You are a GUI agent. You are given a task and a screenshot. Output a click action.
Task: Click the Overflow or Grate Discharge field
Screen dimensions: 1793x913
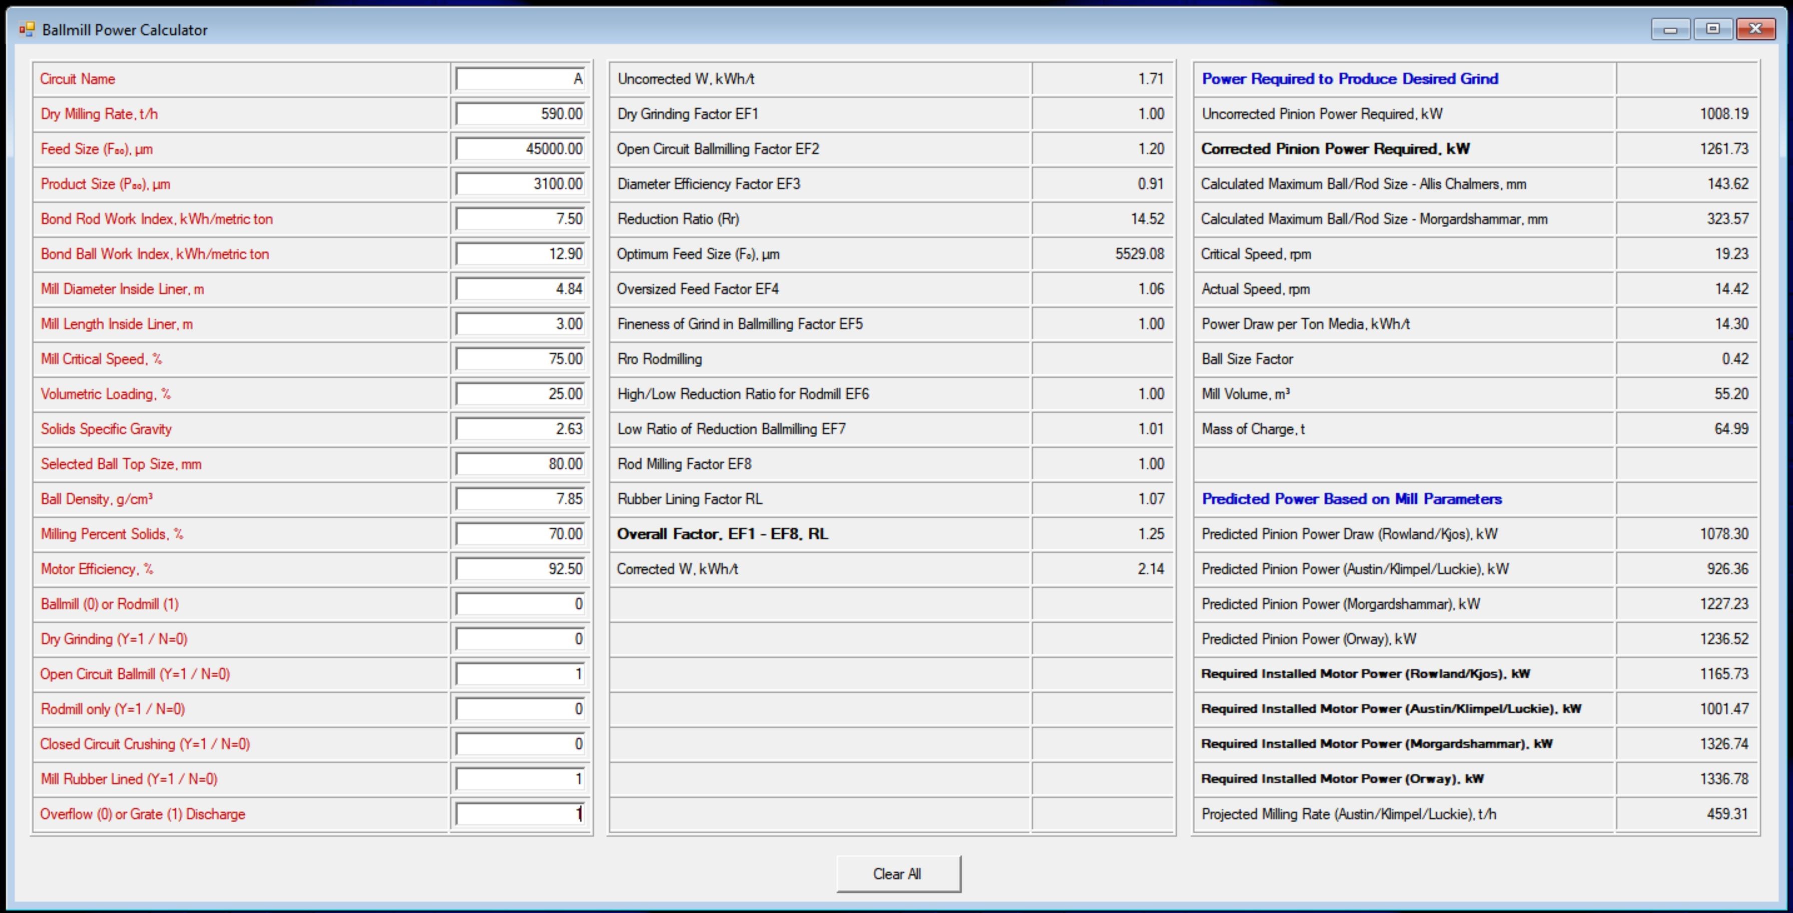pyautogui.click(x=520, y=814)
